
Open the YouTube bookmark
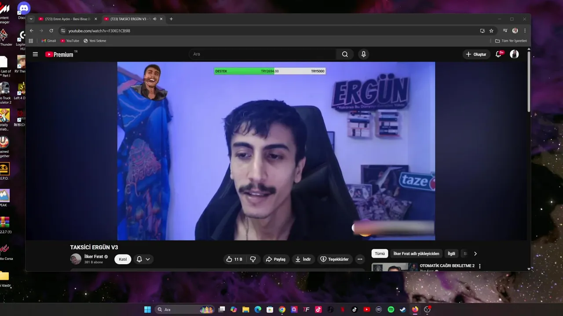tap(70, 41)
